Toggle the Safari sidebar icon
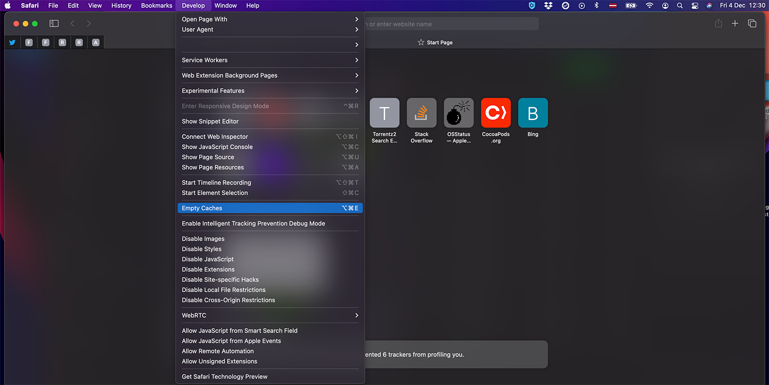Image resolution: width=769 pixels, height=385 pixels. coord(54,24)
